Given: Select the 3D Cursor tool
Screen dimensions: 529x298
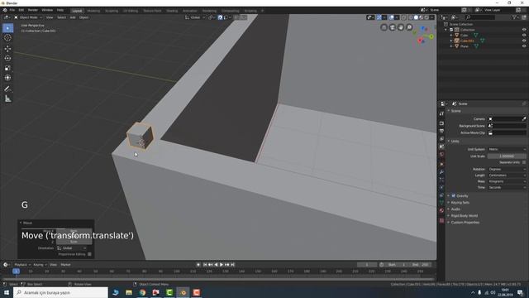Looking at the screenshot, I should point(7,38).
